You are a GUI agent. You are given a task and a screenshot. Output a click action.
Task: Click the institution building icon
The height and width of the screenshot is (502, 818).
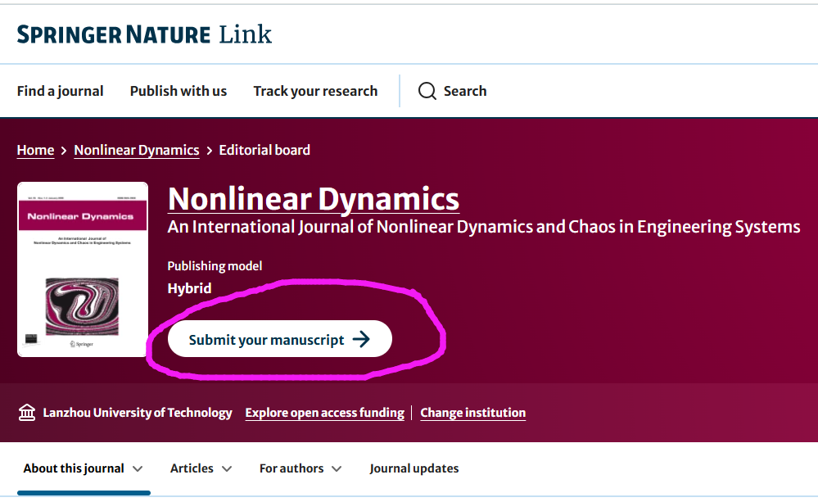pos(27,413)
